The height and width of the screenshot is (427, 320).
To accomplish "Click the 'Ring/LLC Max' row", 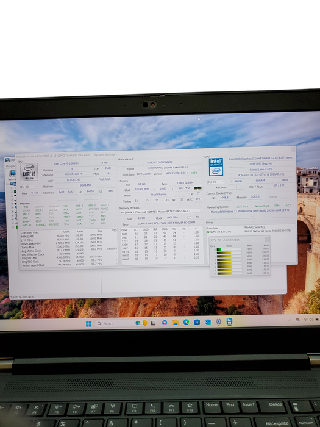I will [68, 257].
